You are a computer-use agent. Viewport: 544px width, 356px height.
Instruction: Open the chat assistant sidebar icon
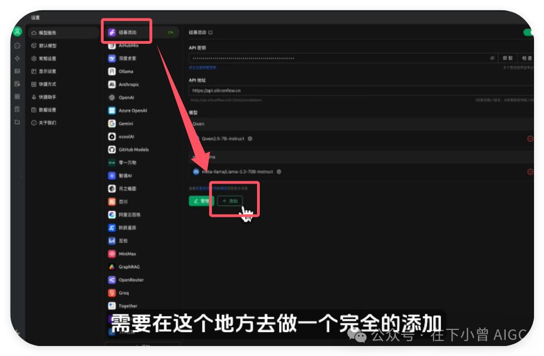[17, 46]
